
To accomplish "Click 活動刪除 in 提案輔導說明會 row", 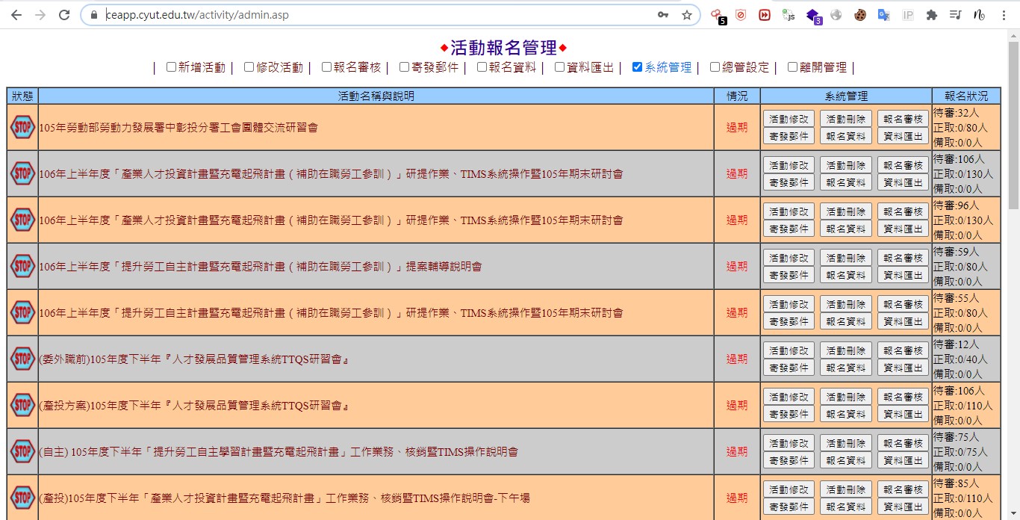I will click(845, 258).
